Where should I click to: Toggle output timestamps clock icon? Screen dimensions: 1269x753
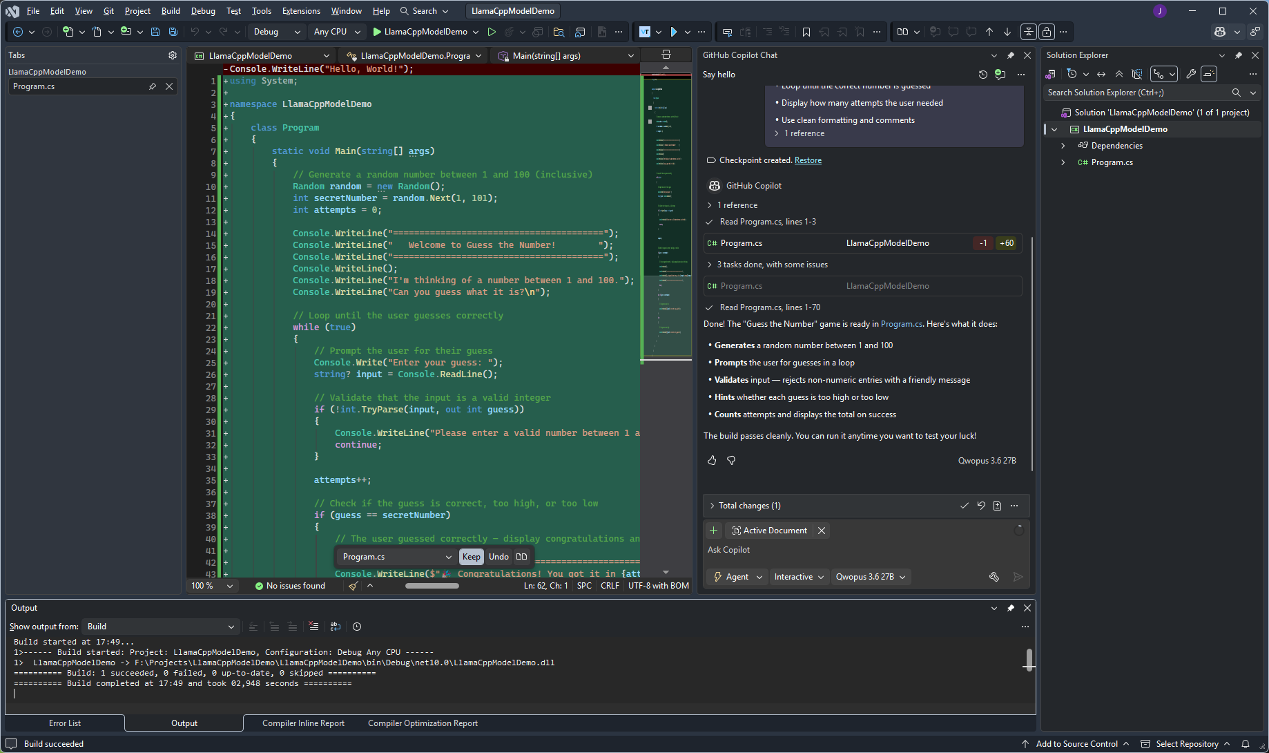357,627
